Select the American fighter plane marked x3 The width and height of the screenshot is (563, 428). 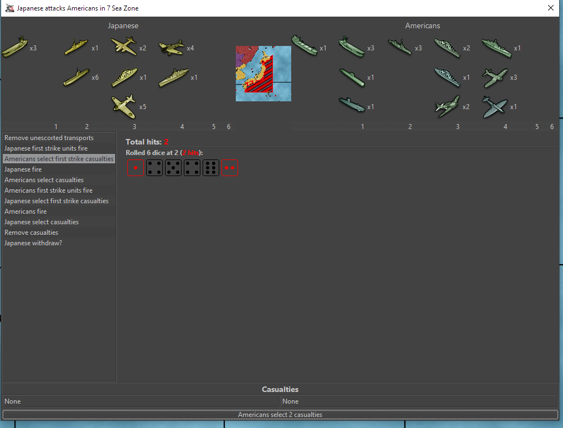495,78
